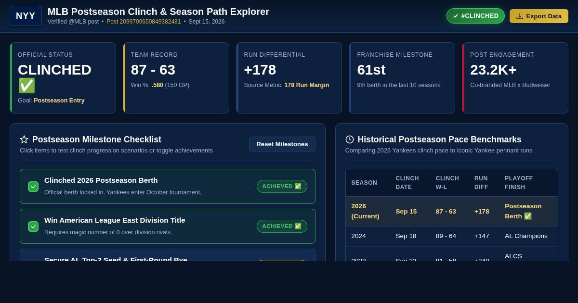This screenshot has width=578, height=303.
Task: Click Official berth locked in milestone description
Action: click(123, 192)
